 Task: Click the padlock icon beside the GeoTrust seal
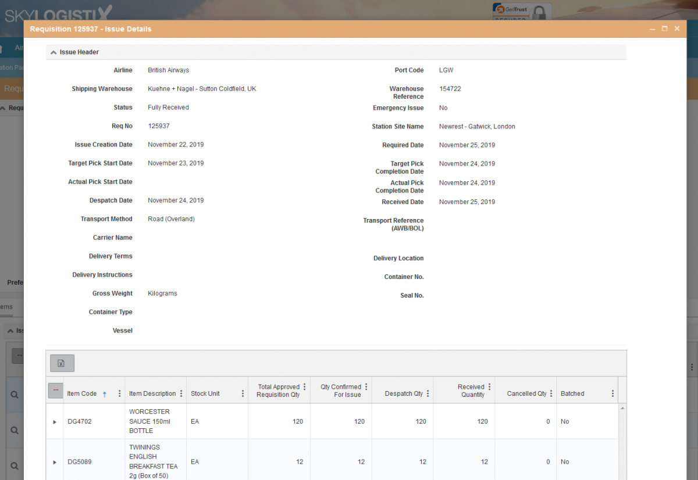[540, 10]
